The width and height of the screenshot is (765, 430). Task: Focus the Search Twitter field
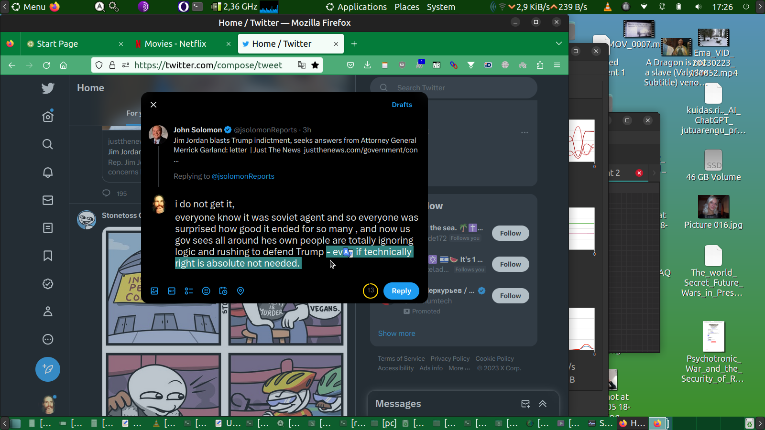[454, 88]
